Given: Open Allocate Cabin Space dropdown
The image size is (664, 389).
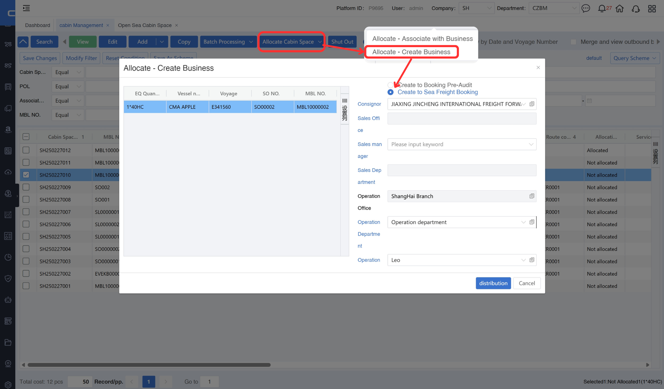Looking at the screenshot, I should click(x=292, y=42).
